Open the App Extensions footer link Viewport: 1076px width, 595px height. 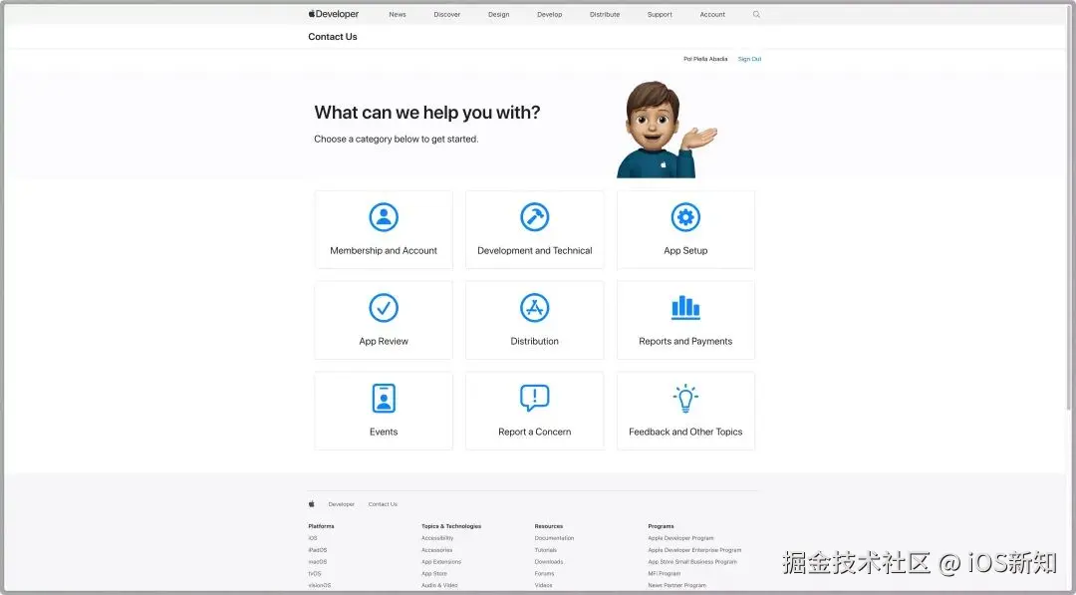(441, 561)
